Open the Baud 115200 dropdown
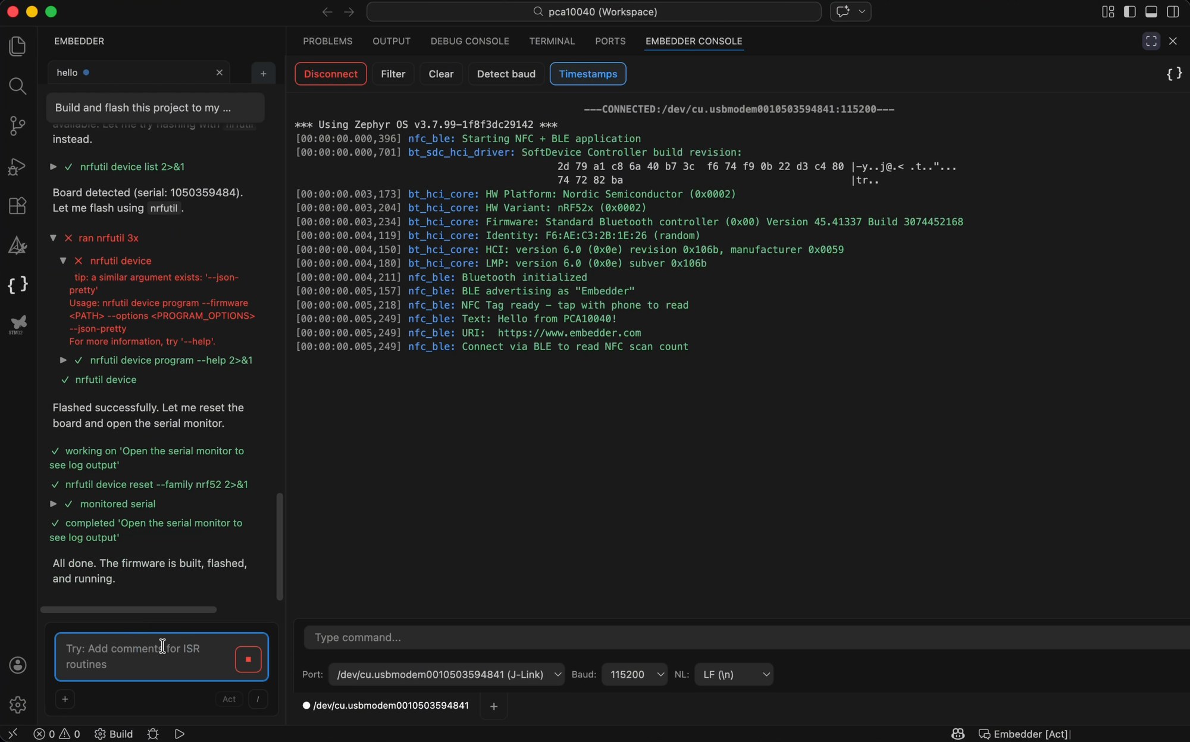The height and width of the screenshot is (742, 1190). click(634, 674)
